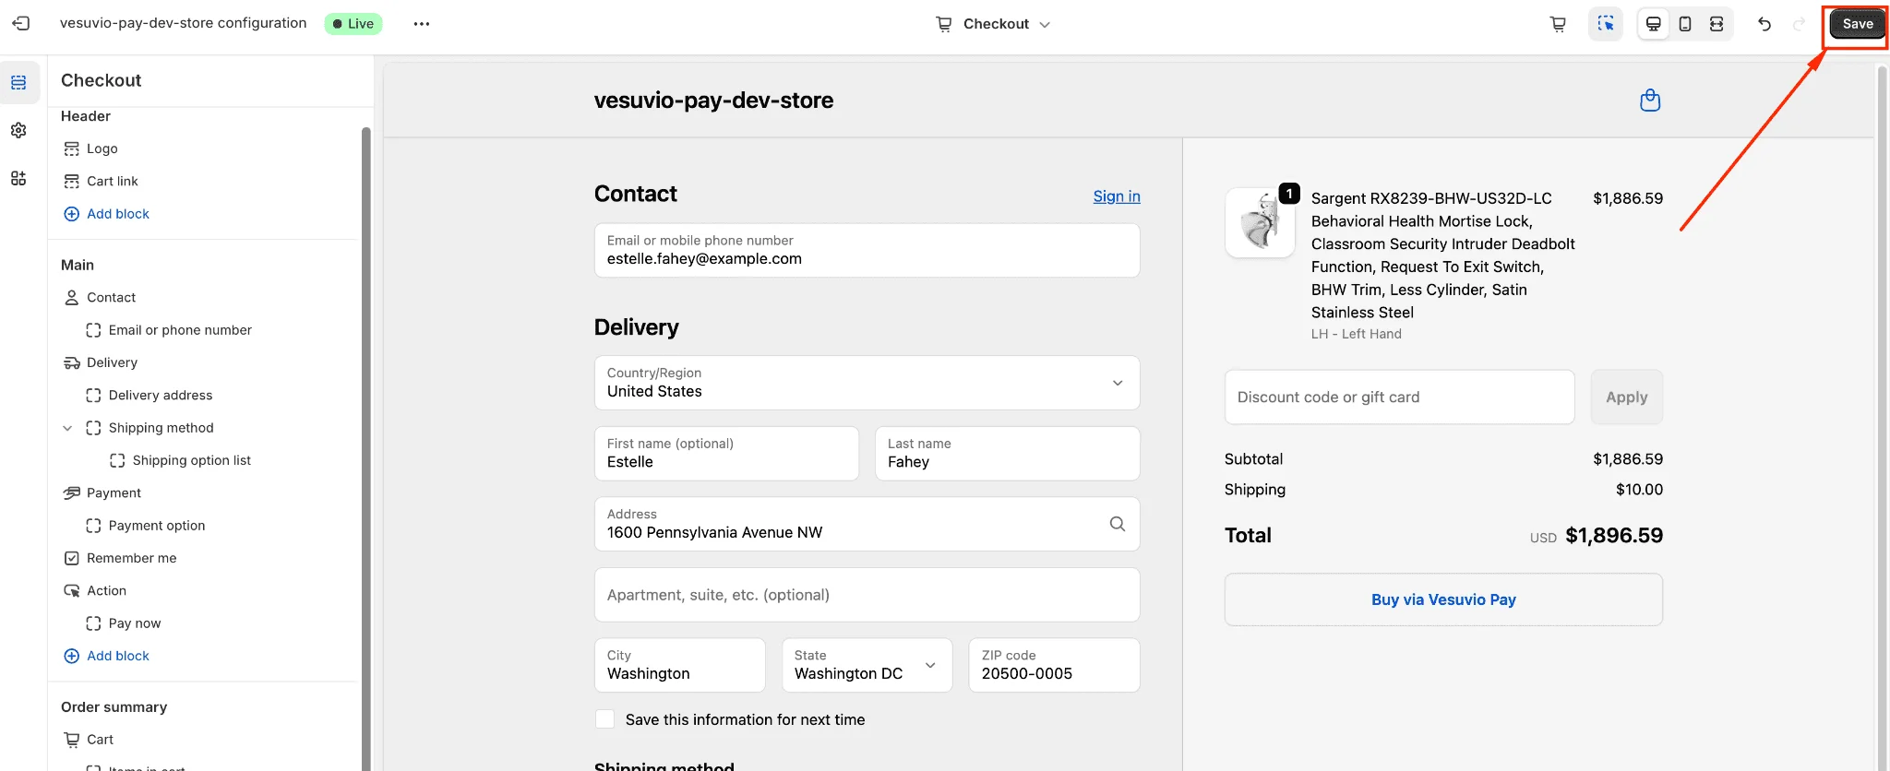Image resolution: width=1890 pixels, height=771 pixels.
Task: Collapse the Shipping method chevron
Action: (x=67, y=428)
